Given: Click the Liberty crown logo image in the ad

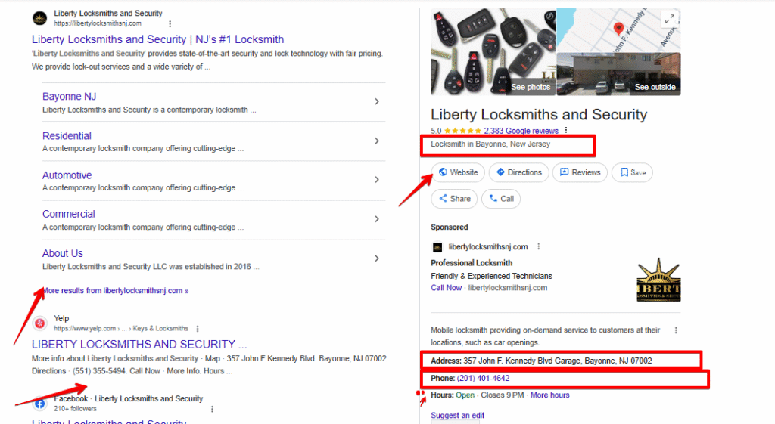Looking at the screenshot, I should click(658, 280).
